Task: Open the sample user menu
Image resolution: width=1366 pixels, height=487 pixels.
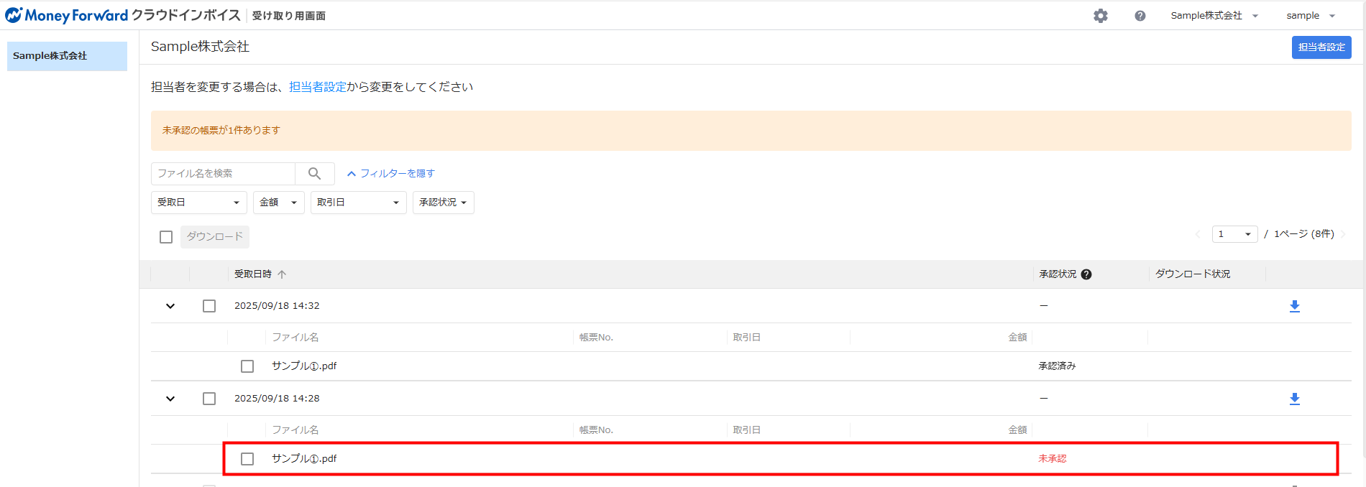Action: (x=1310, y=16)
